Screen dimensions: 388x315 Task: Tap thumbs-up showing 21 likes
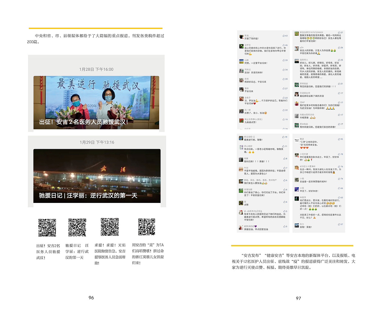339,84
